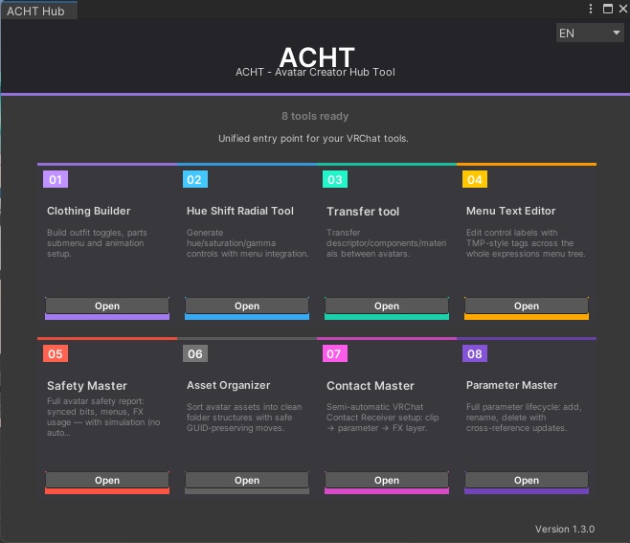Screen dimensions: 630x543
Task: Click the blue 02 number badge
Action: click(195, 179)
